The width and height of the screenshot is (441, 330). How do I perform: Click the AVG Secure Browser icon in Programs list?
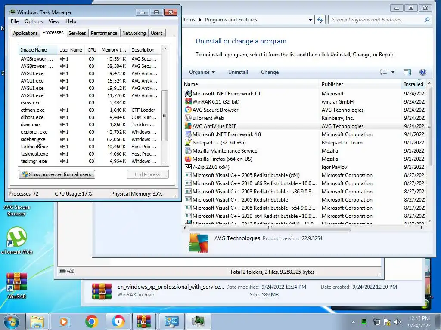[188, 110]
